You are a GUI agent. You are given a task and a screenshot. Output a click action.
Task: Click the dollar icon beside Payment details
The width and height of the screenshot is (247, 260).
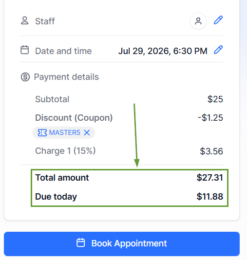point(25,77)
